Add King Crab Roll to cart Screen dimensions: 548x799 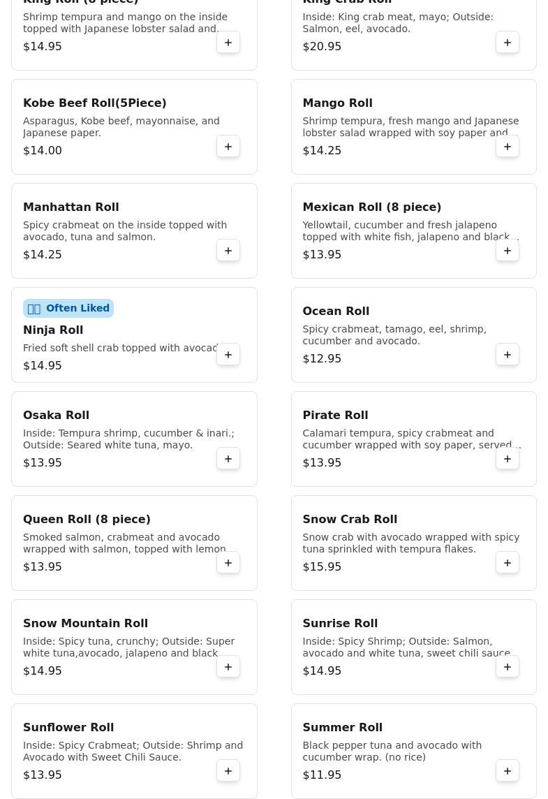(508, 43)
